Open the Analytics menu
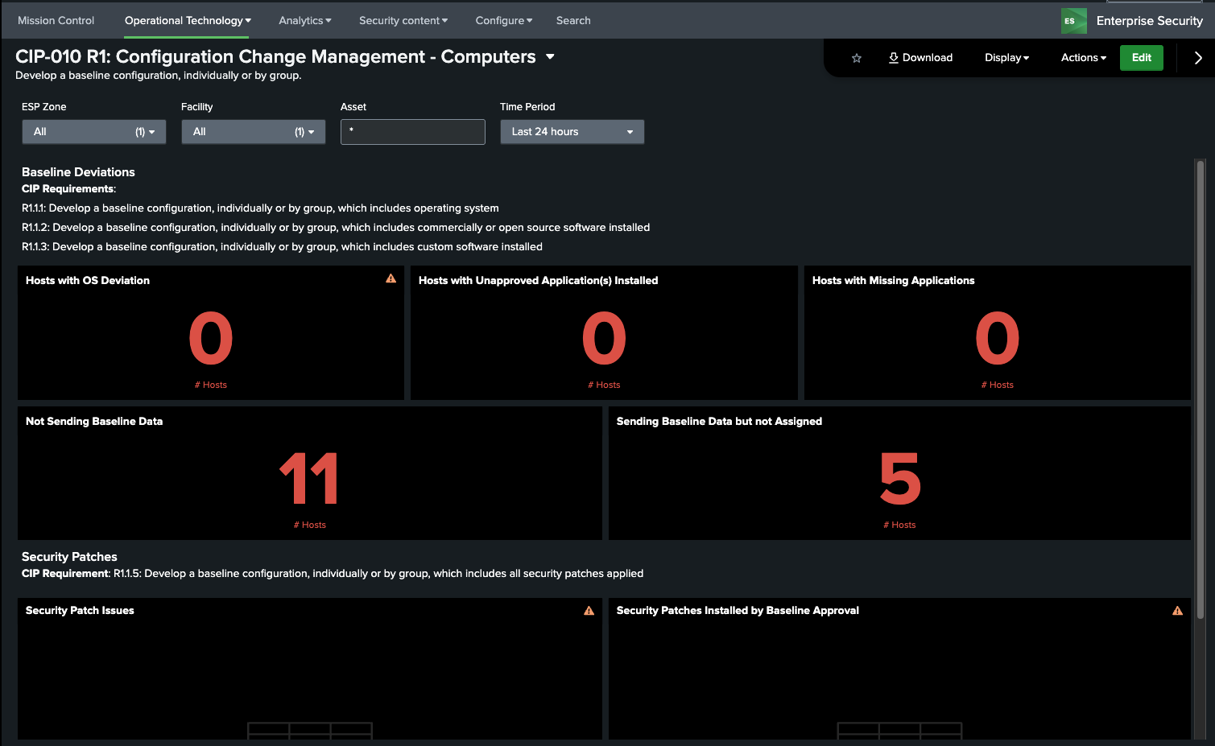The image size is (1215, 746). click(304, 21)
